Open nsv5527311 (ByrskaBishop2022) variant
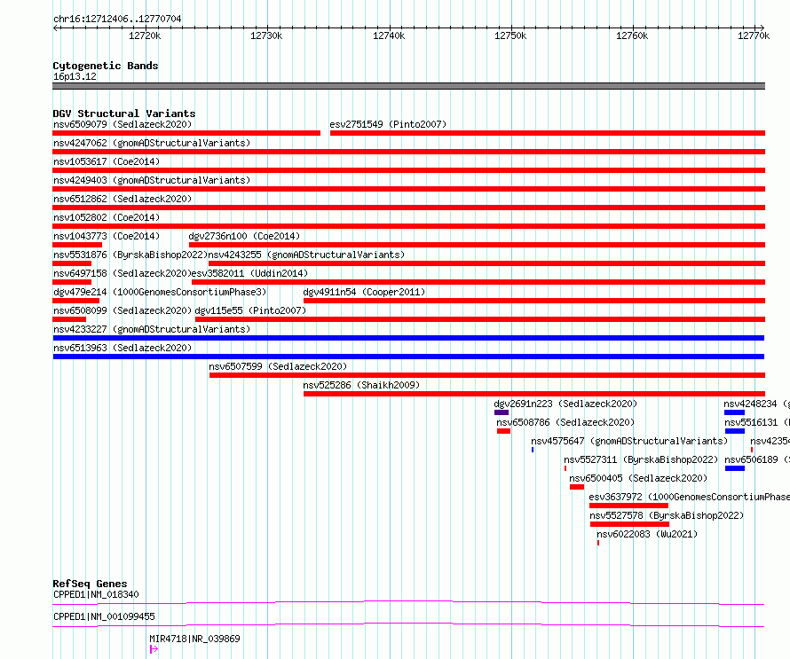The image size is (790, 659). pyautogui.click(x=641, y=459)
